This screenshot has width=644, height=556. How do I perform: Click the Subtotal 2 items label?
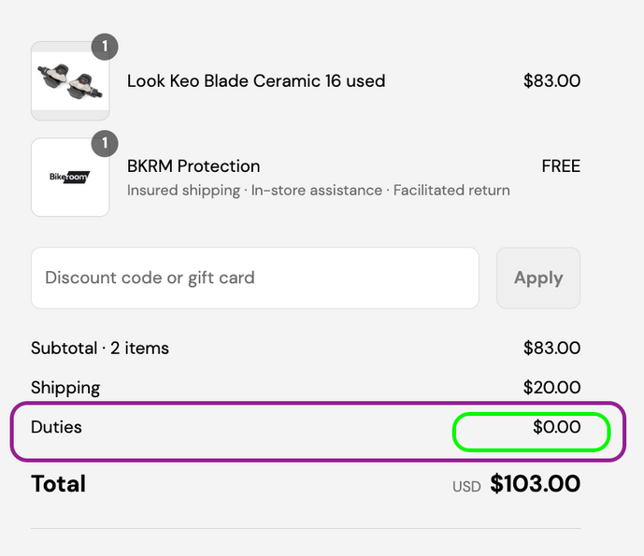pos(100,348)
